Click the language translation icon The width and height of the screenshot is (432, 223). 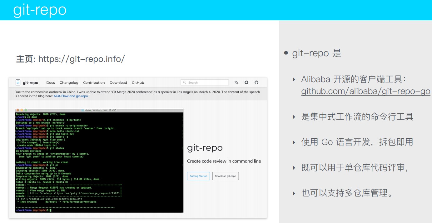point(236,82)
